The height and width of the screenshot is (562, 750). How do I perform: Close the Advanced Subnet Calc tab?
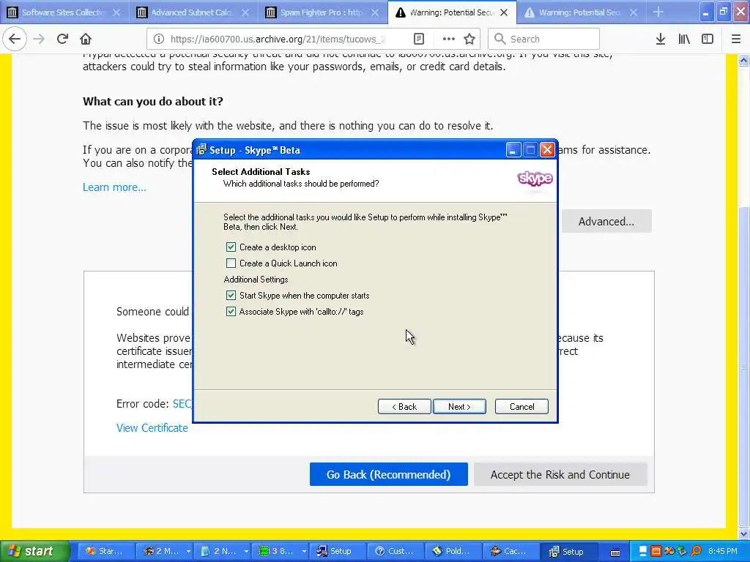pyautogui.click(x=245, y=12)
